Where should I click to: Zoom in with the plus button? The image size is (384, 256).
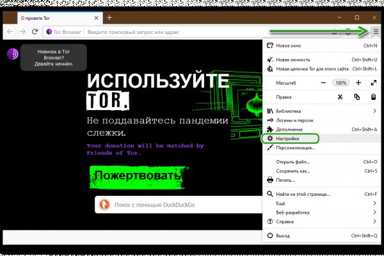(357, 83)
